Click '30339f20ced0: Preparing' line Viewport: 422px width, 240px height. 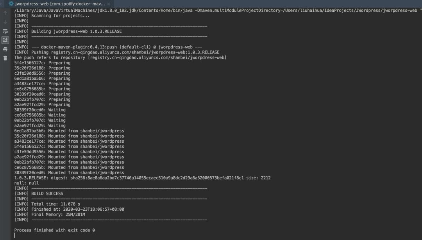point(42,94)
